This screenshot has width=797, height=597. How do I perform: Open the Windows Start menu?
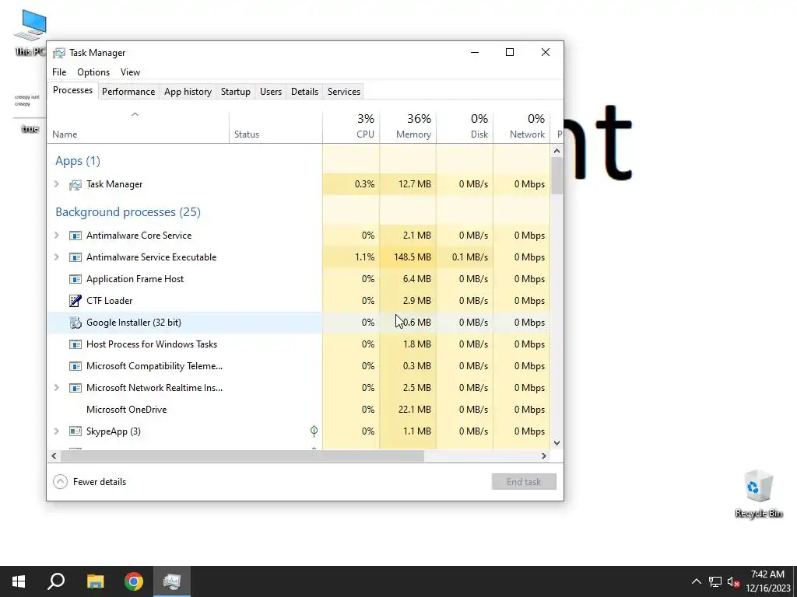[19, 581]
